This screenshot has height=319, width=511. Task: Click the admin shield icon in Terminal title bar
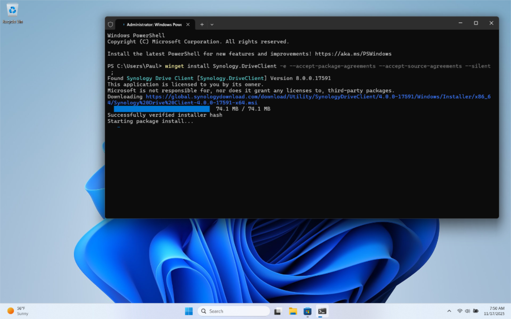110,24
